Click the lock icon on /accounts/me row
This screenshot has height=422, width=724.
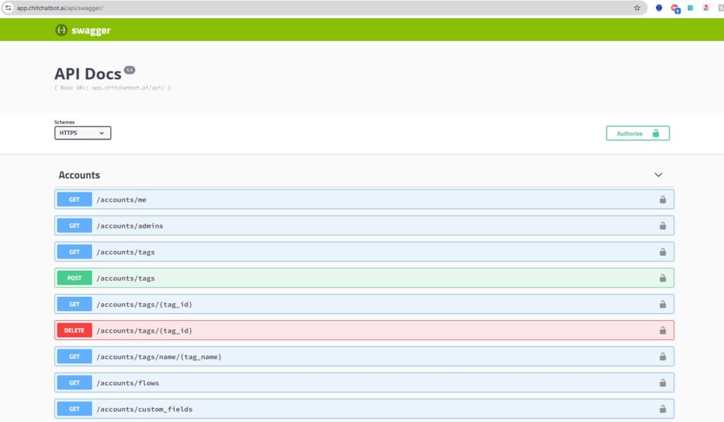[x=662, y=200]
